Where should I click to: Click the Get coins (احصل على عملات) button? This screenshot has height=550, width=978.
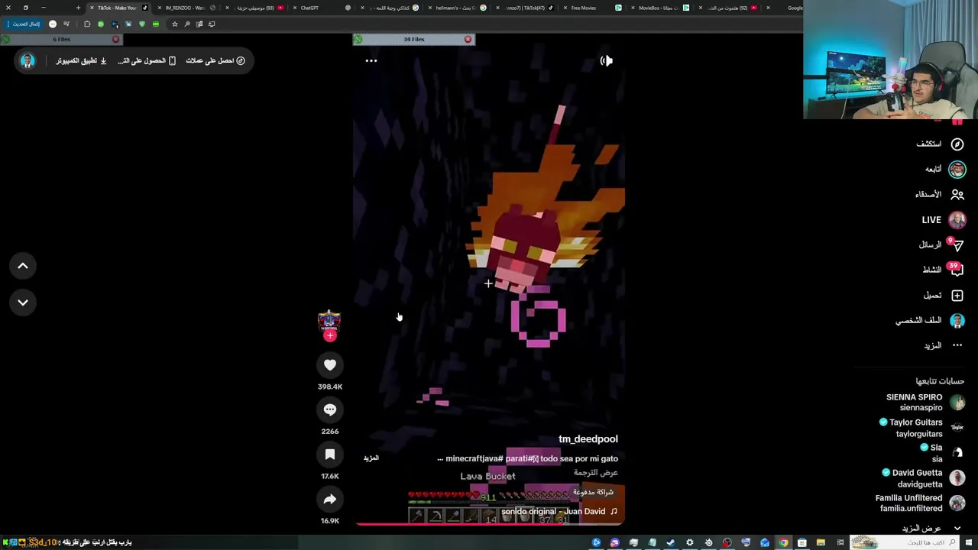pyautogui.click(x=215, y=60)
